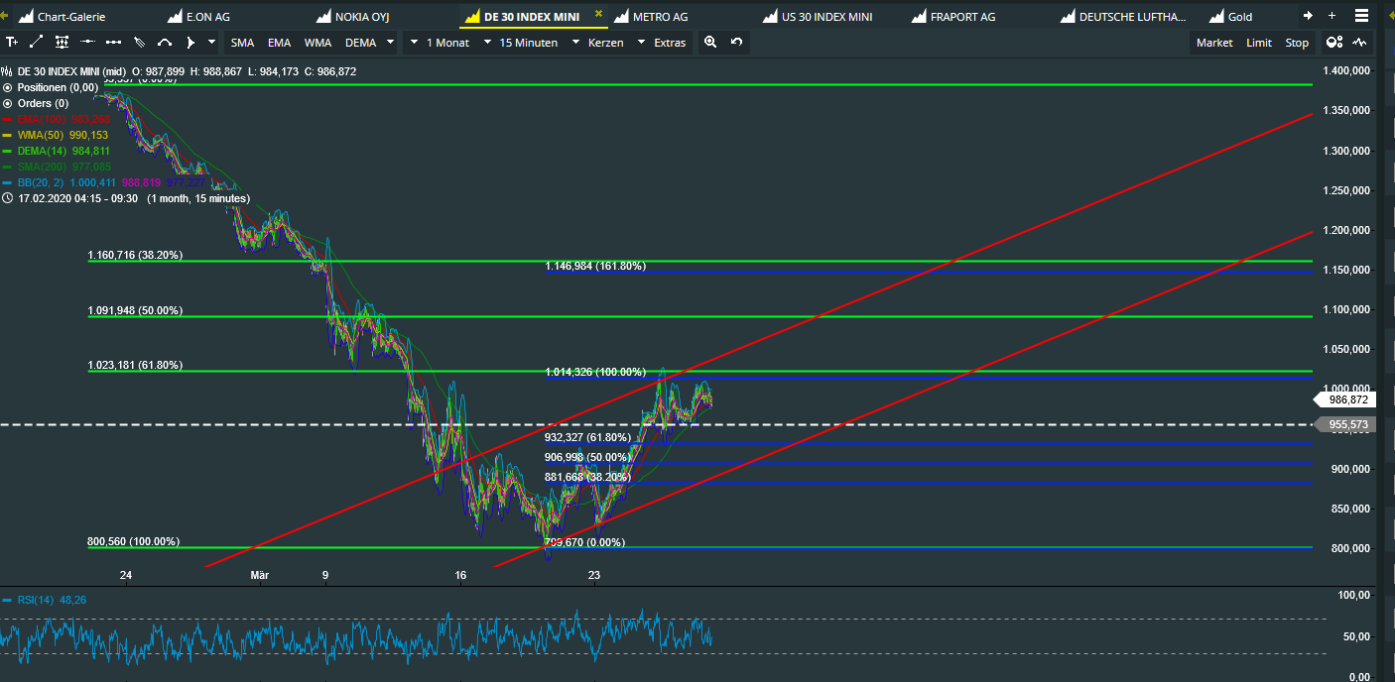The height and width of the screenshot is (682, 1395).
Task: Select the arc curve drawing tool
Action: click(x=165, y=42)
